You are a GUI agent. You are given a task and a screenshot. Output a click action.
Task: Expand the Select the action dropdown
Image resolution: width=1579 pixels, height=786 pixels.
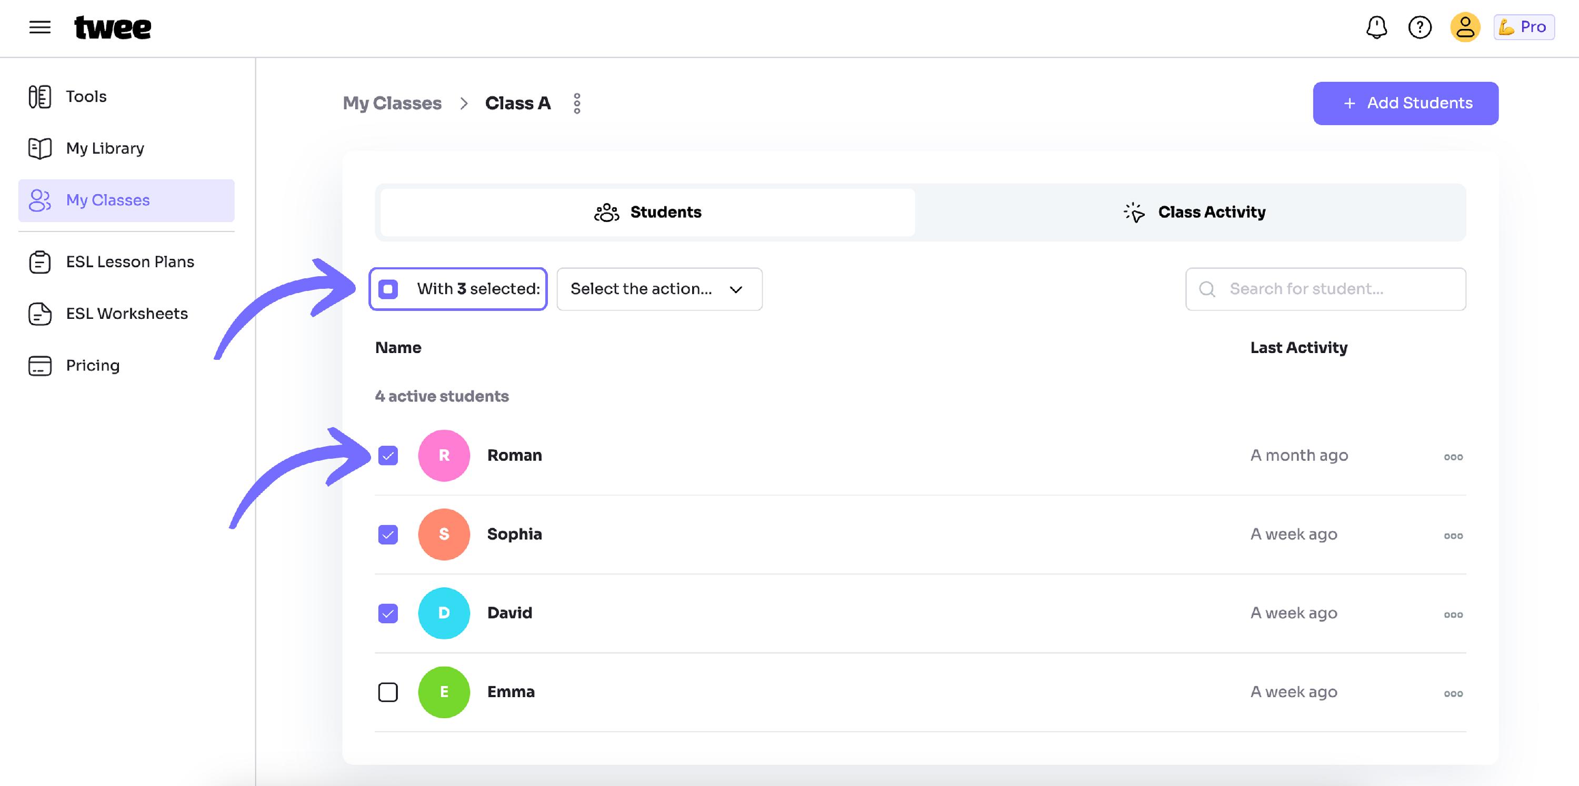[659, 289]
